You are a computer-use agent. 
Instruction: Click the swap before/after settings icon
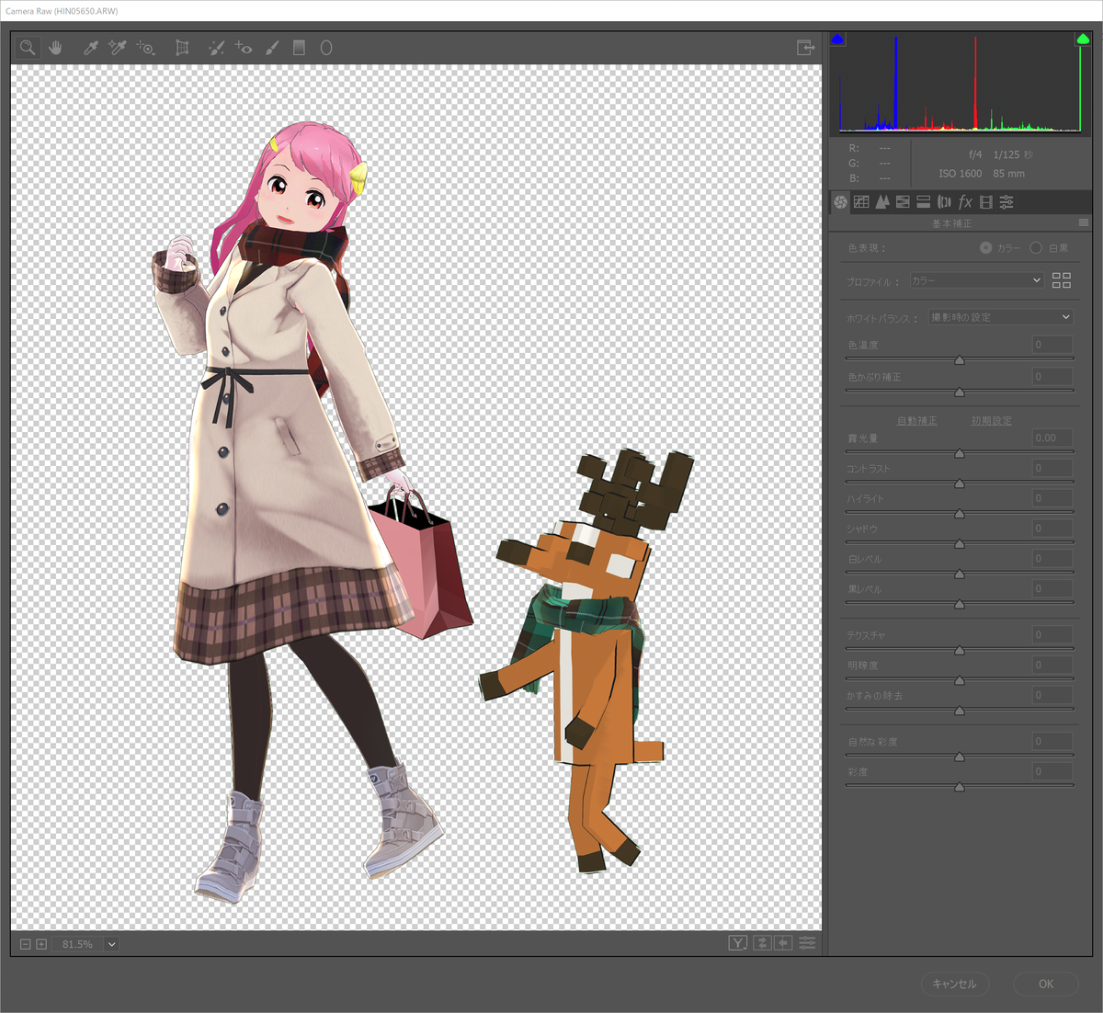pos(761,943)
